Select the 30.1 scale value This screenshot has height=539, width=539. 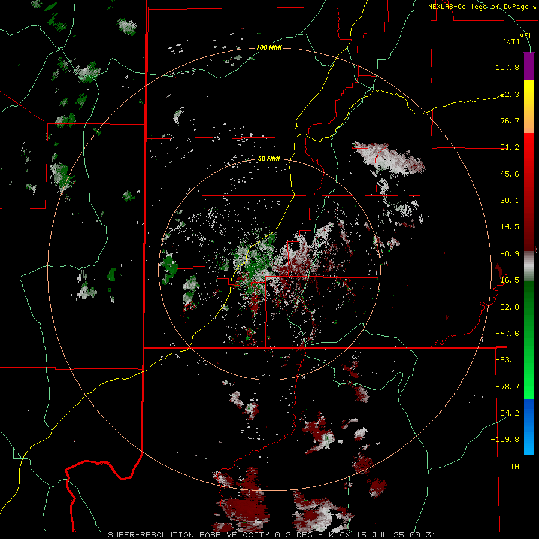click(x=510, y=201)
